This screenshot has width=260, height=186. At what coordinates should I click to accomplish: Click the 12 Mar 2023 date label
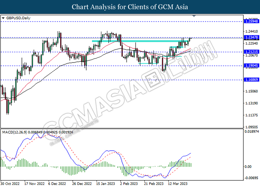tap(178, 184)
